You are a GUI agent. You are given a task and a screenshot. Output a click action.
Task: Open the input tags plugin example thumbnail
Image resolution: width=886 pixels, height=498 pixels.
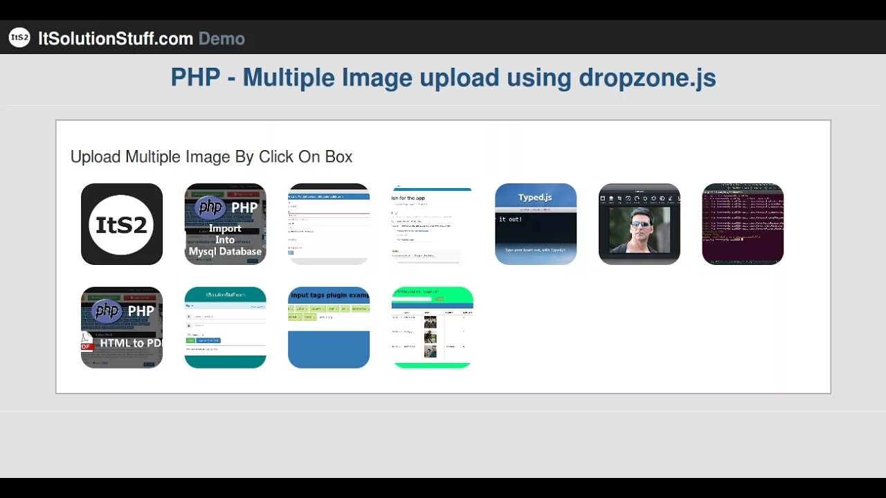pyautogui.click(x=329, y=327)
